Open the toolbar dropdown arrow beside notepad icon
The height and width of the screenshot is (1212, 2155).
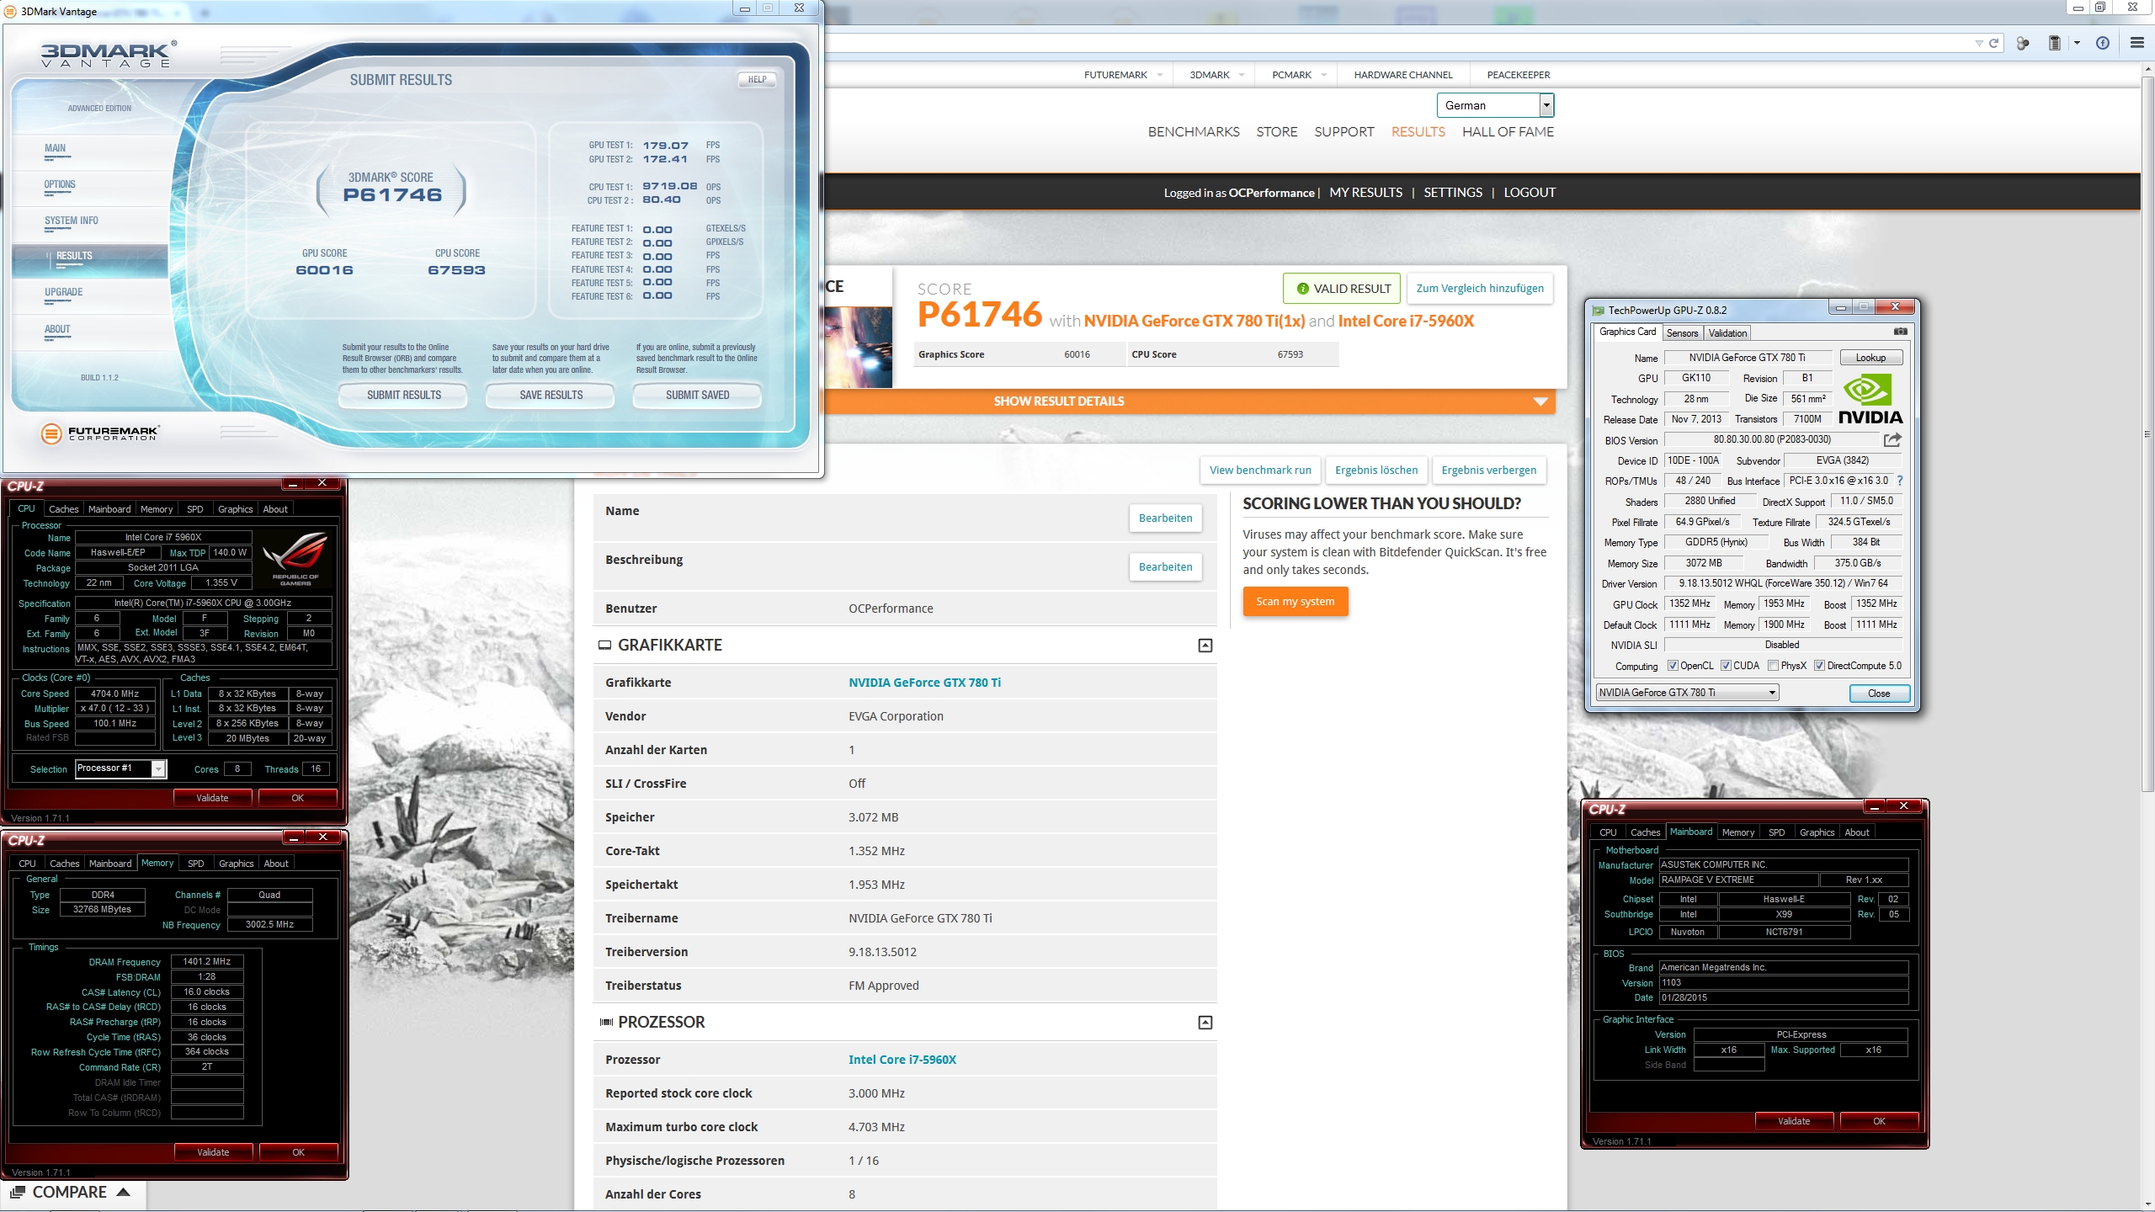click(x=2077, y=43)
